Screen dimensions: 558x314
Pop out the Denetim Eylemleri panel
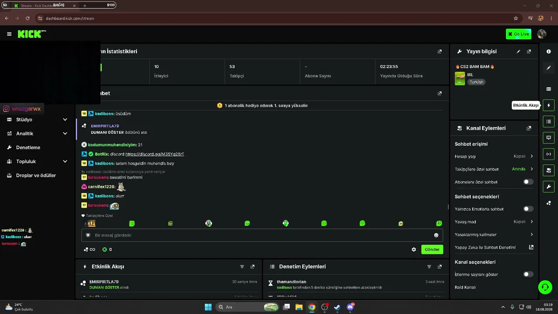click(439, 266)
